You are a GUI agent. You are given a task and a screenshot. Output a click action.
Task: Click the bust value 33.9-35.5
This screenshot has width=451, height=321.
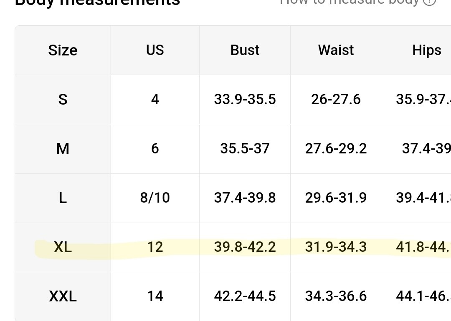[x=245, y=100]
